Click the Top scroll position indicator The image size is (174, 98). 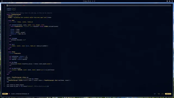tap(159, 94)
